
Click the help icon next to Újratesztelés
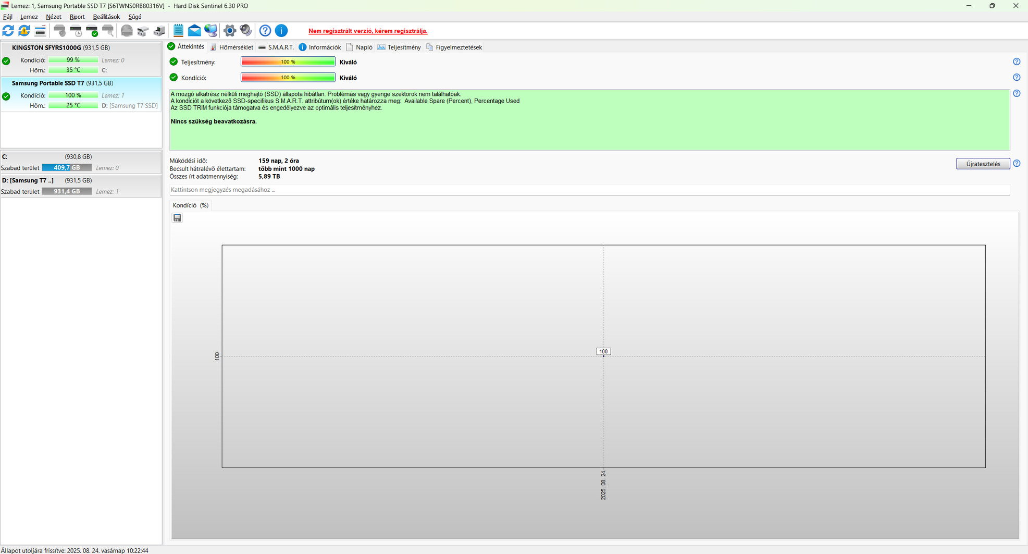coord(1017,164)
